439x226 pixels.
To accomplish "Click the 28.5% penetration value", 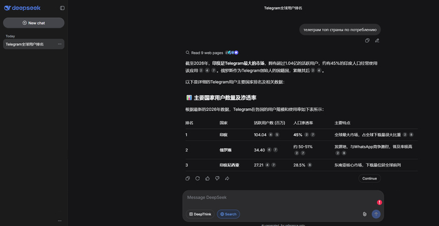I will point(299,165).
